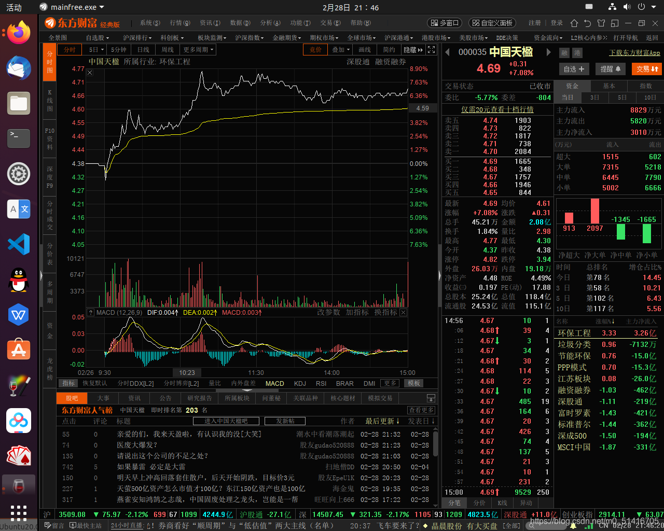The width and height of the screenshot is (664, 531).
Task: Open the Files manager dock icon
Action: pos(19,103)
